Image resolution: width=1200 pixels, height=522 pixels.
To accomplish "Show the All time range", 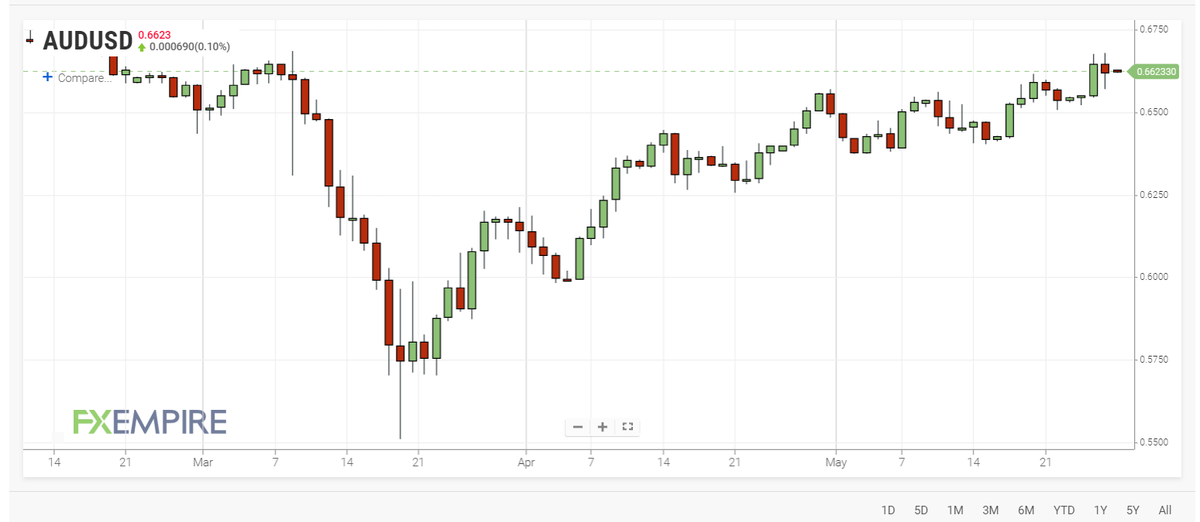I will point(1165,510).
